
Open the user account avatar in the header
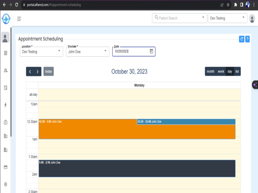(252, 18)
